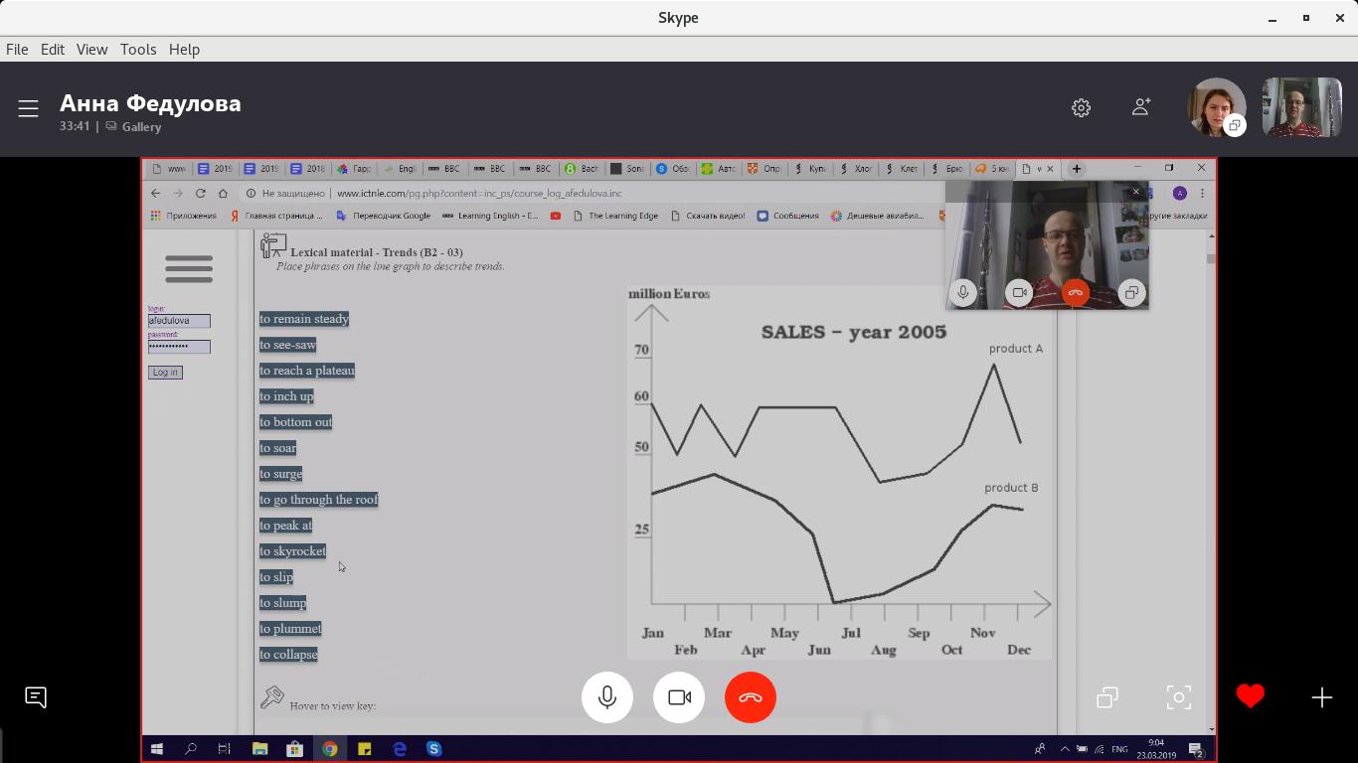The width and height of the screenshot is (1358, 763).
Task: End the call with red button
Action: (751, 697)
